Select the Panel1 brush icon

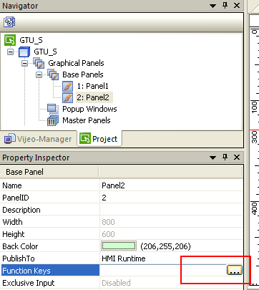(x=68, y=86)
